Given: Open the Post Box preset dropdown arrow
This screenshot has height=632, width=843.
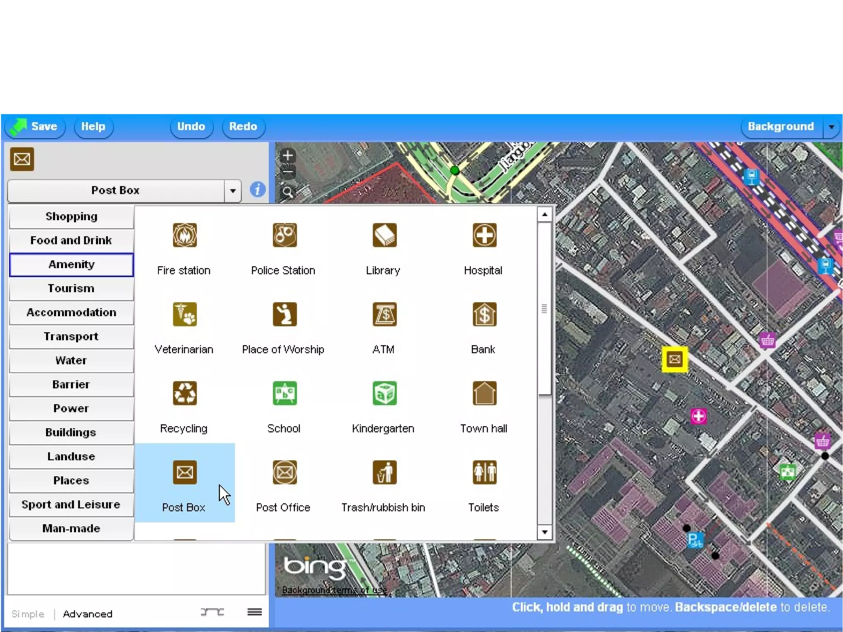Looking at the screenshot, I should [233, 191].
